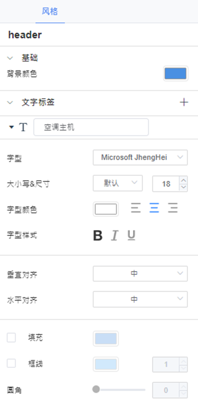
Task: Open the Microsoft JhengHei font dropdown
Action: click(140, 157)
